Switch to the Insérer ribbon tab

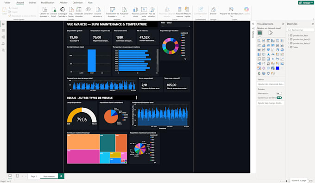[x=32, y=3]
